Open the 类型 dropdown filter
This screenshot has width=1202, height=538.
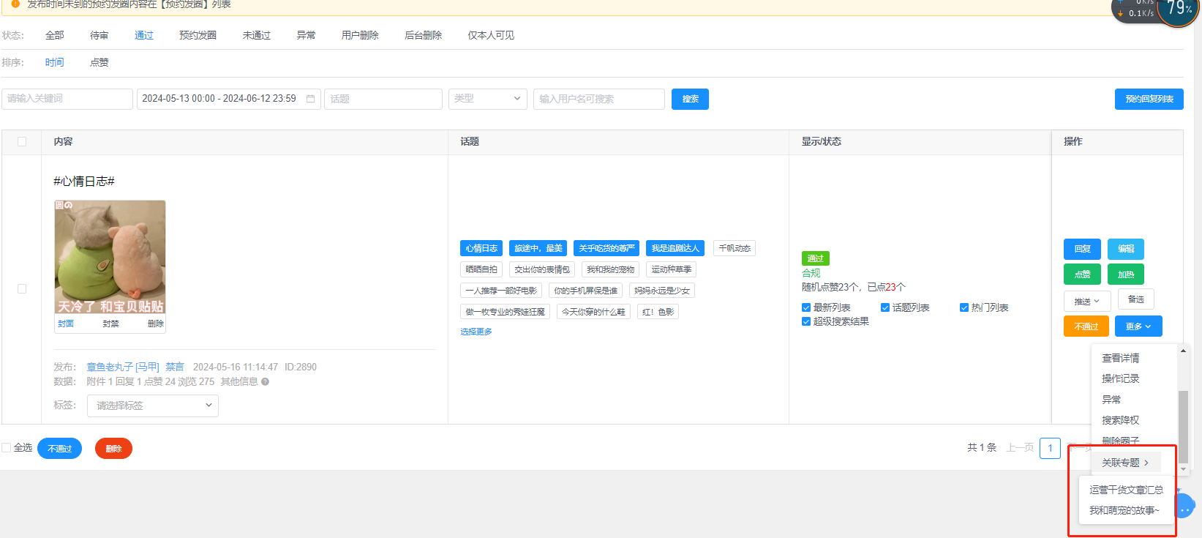tap(488, 99)
